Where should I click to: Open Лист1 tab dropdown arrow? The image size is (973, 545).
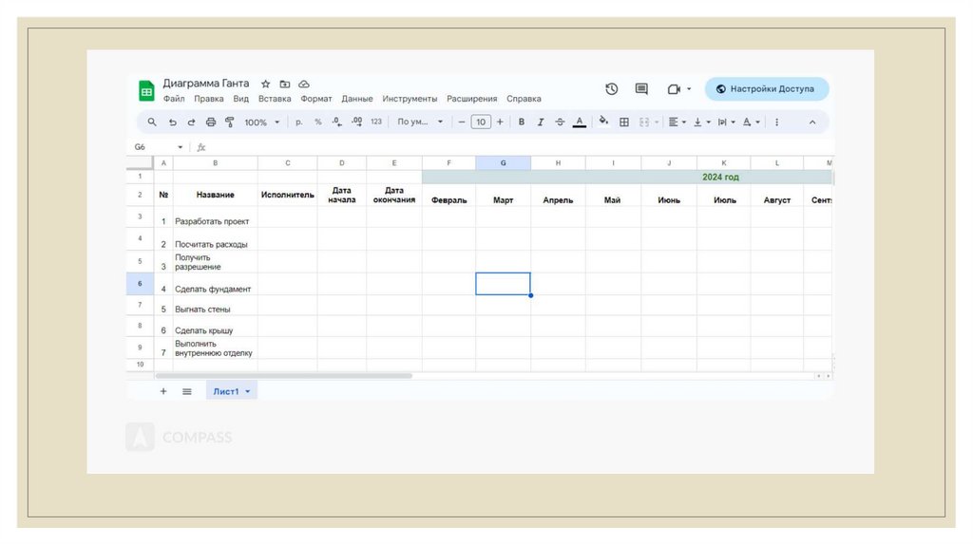coord(248,391)
